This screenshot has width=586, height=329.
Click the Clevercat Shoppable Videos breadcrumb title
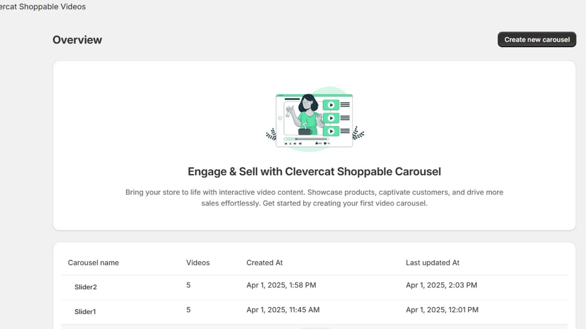click(x=42, y=7)
